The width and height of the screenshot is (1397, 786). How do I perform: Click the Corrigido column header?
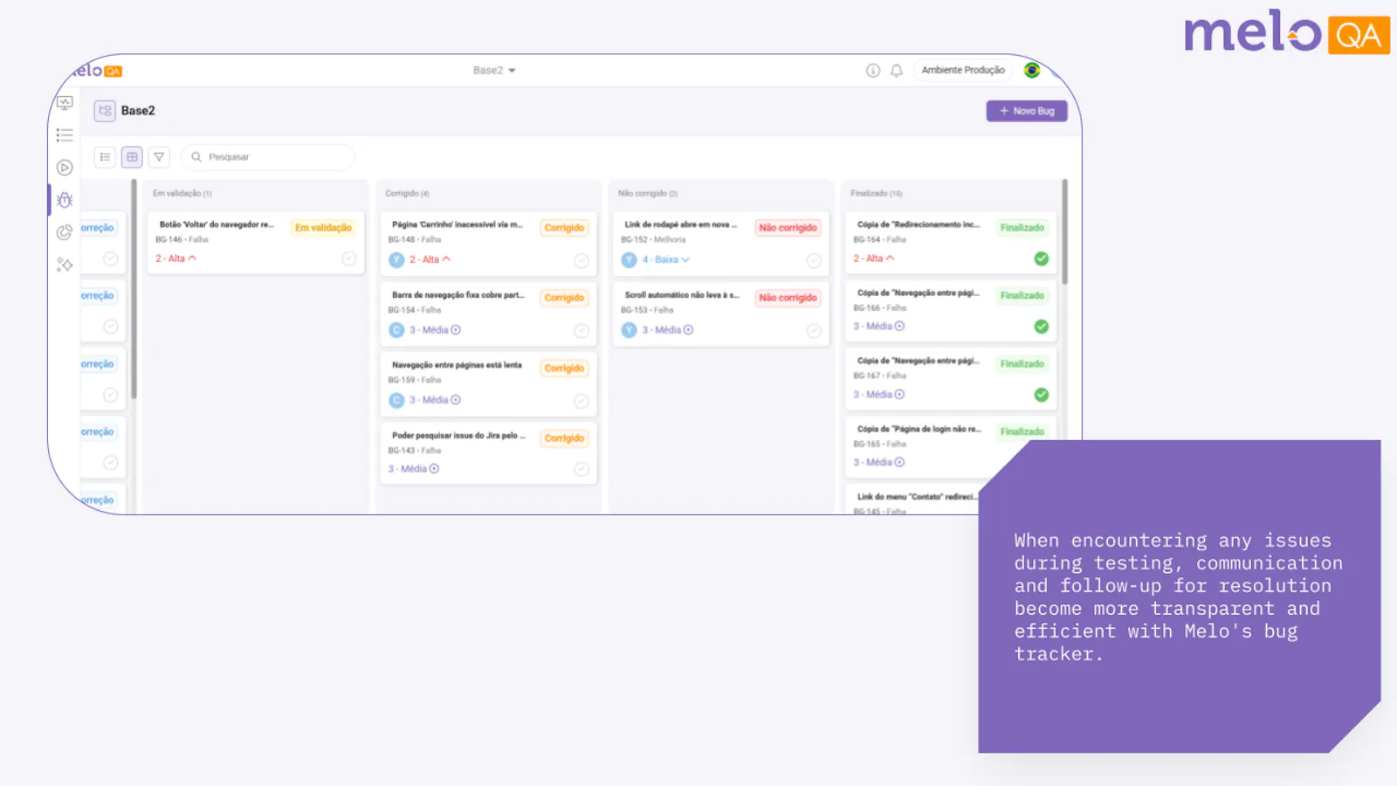pos(408,194)
